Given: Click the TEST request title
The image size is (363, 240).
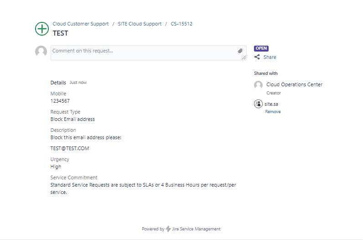Looking at the screenshot, I should click(61, 33).
